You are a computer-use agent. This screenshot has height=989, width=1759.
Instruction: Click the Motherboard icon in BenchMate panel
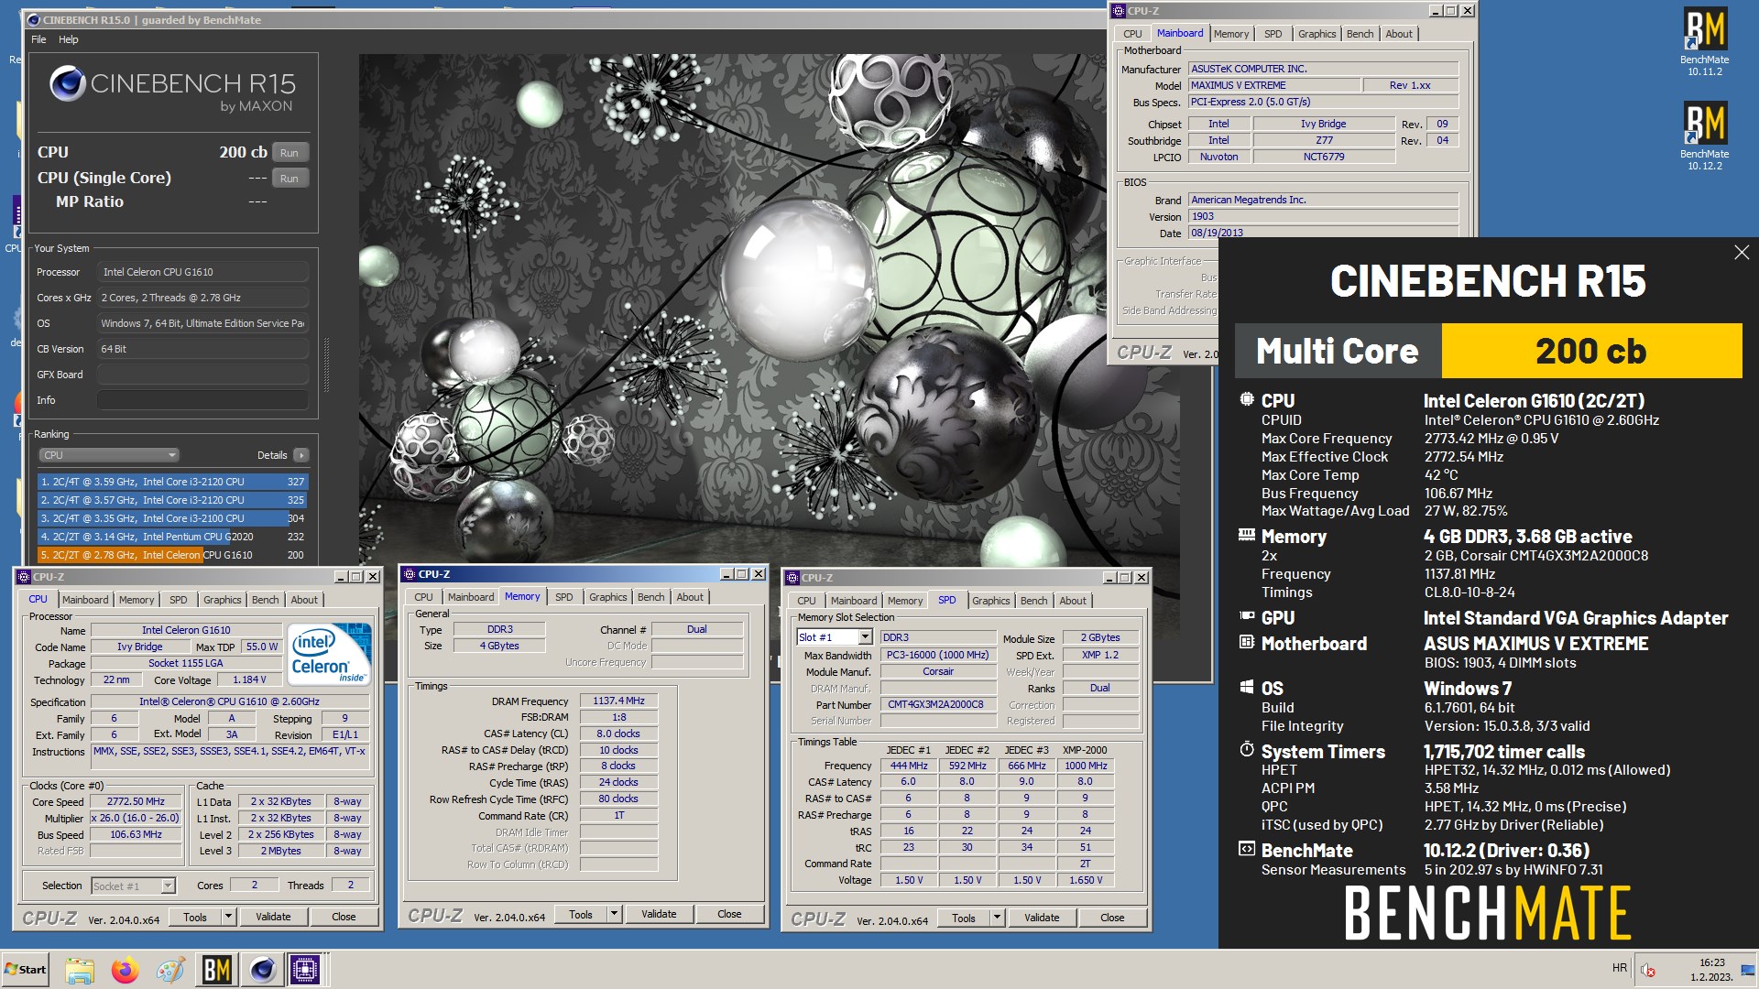pyautogui.click(x=1246, y=642)
